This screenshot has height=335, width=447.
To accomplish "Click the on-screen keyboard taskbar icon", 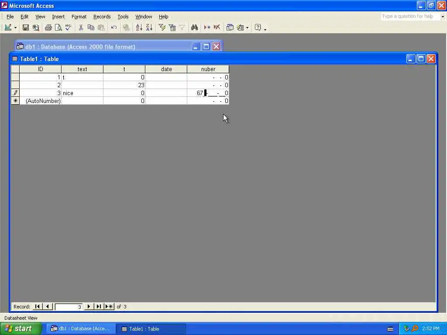I will tap(391, 329).
